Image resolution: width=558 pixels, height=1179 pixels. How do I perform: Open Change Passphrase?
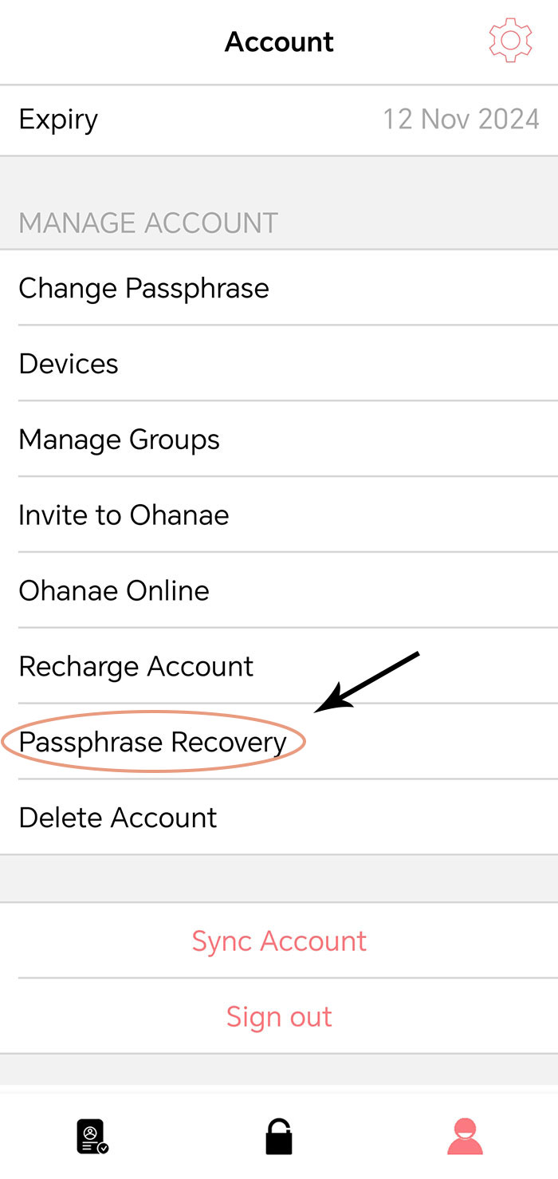tap(279, 288)
